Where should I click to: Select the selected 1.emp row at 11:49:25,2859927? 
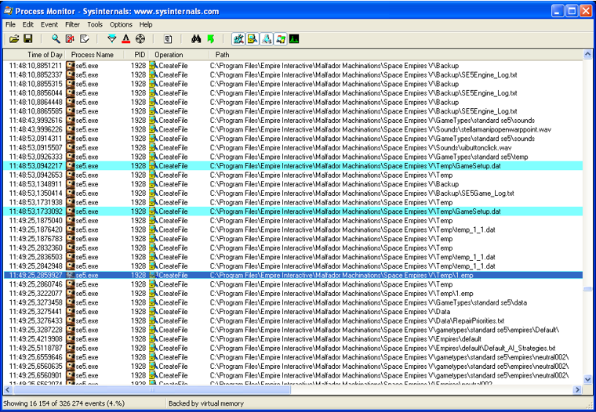point(293,275)
